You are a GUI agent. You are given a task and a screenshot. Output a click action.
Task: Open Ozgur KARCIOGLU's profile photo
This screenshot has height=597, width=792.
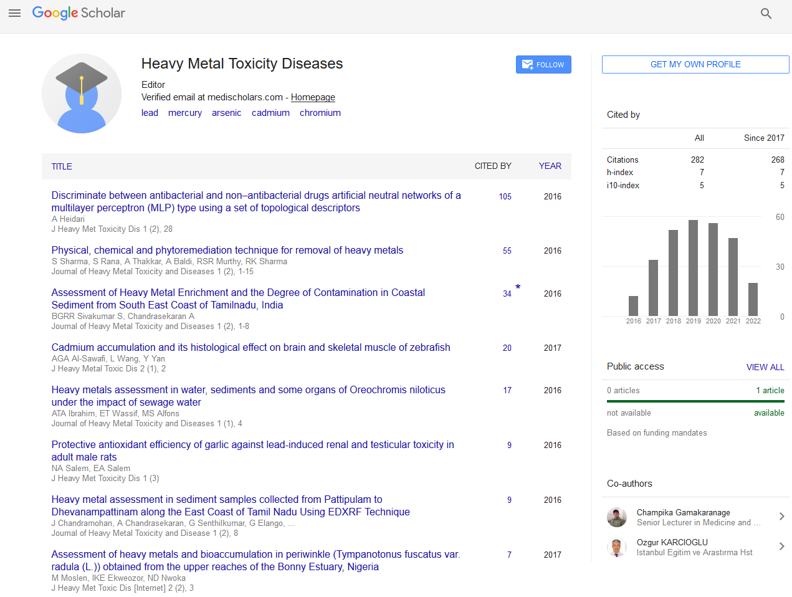click(x=617, y=547)
